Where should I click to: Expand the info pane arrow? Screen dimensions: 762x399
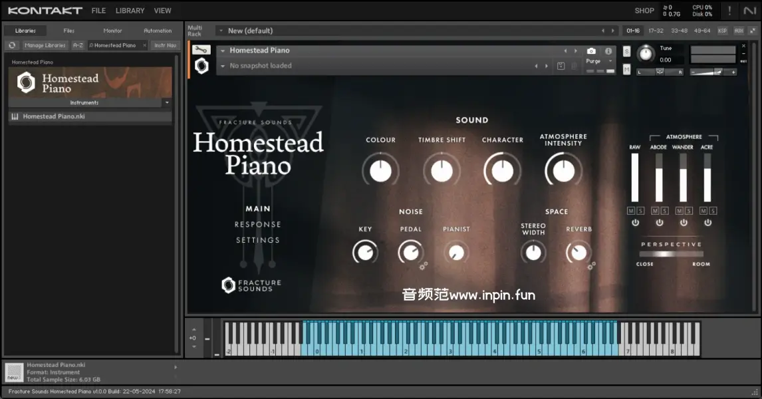click(176, 367)
